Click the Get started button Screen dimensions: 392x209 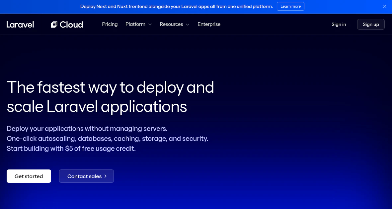pos(29,176)
